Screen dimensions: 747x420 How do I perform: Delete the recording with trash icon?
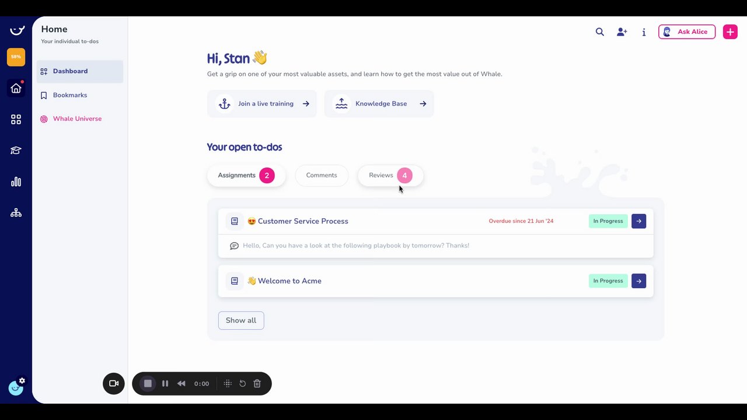click(257, 383)
